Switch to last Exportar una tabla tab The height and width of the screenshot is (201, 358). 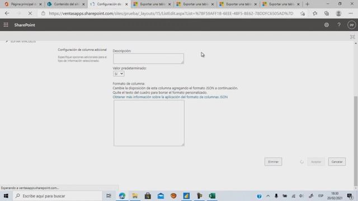click(x=281, y=4)
